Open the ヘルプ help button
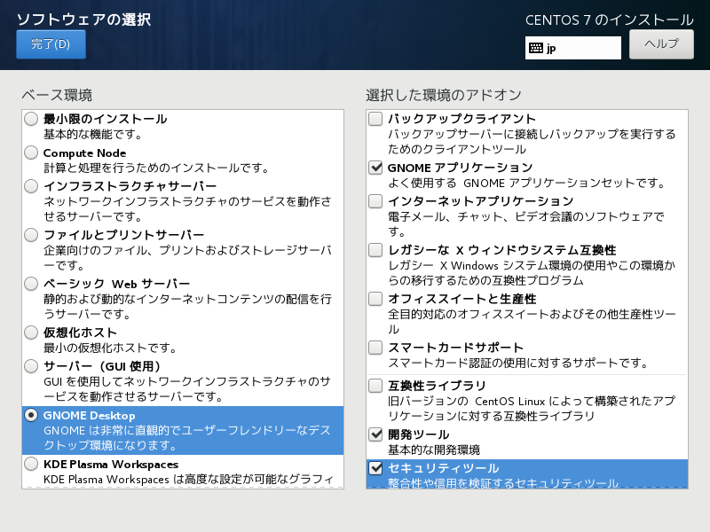This screenshot has width=710, height=532. click(x=661, y=43)
